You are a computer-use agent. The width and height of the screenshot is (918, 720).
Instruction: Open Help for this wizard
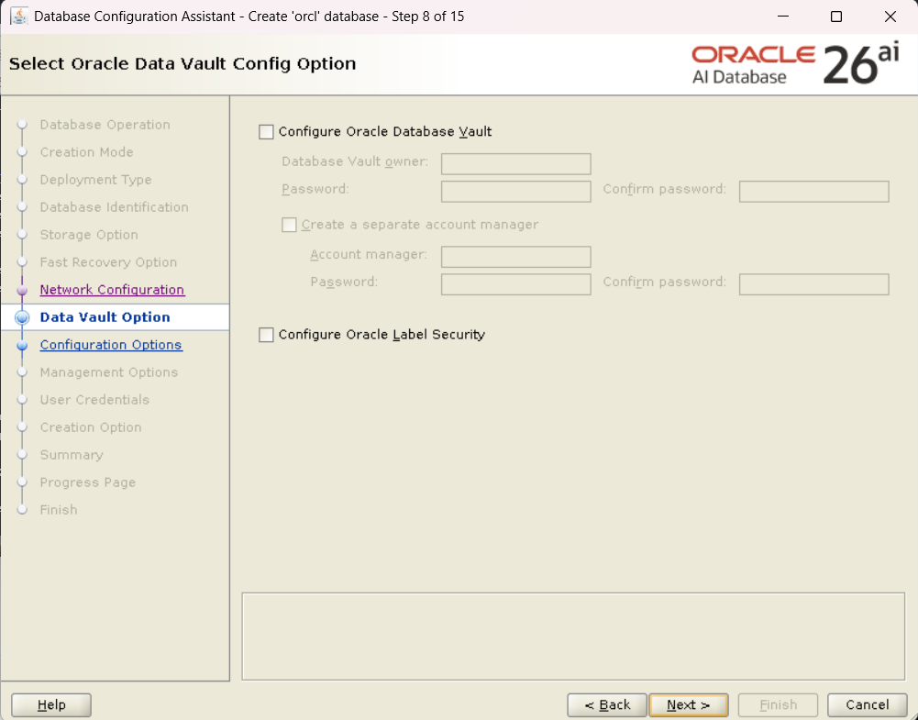pyautogui.click(x=51, y=704)
